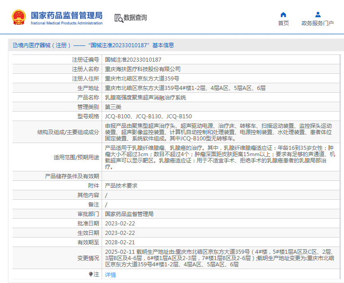
Task: Open 首页 navigation link
Action: [x=283, y=23]
